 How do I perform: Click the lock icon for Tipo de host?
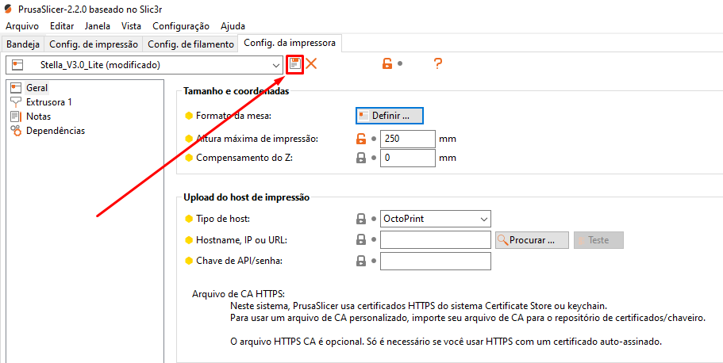361,219
